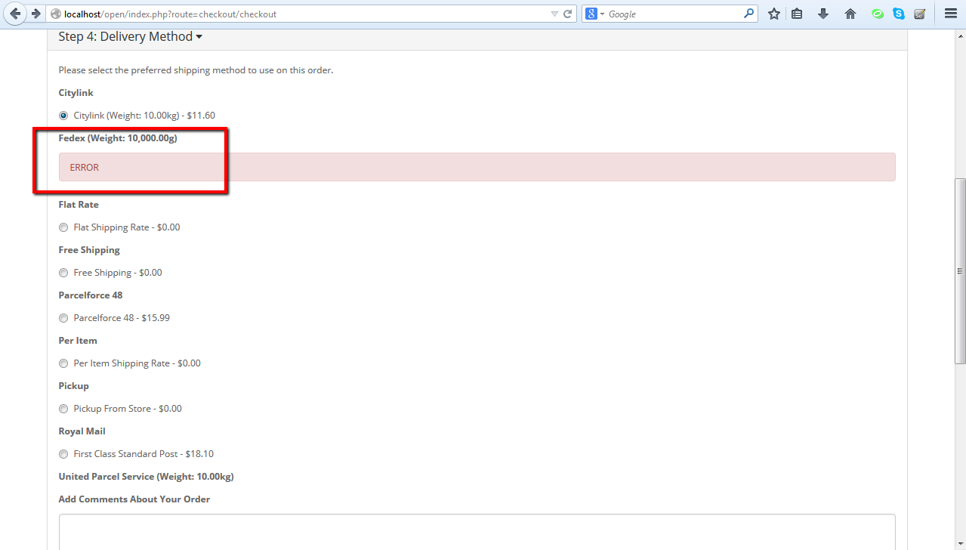Viewport: 966px width, 550px height.
Task: Select Free Shipping delivery option
Action: (63, 273)
